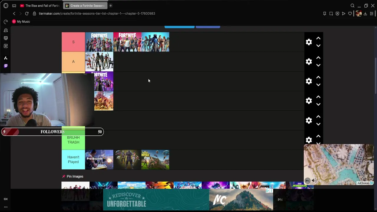Open the GX Corner gamepad icon

click(x=14, y=6)
